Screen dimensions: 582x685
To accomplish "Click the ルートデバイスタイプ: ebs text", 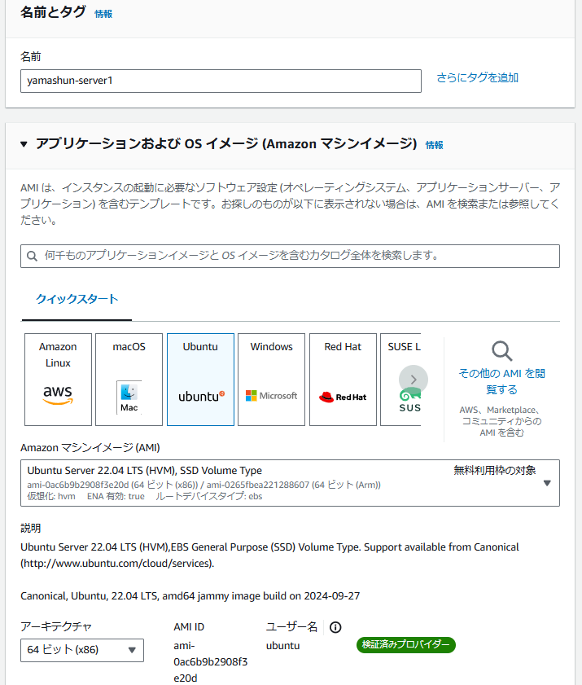I will point(209,496).
